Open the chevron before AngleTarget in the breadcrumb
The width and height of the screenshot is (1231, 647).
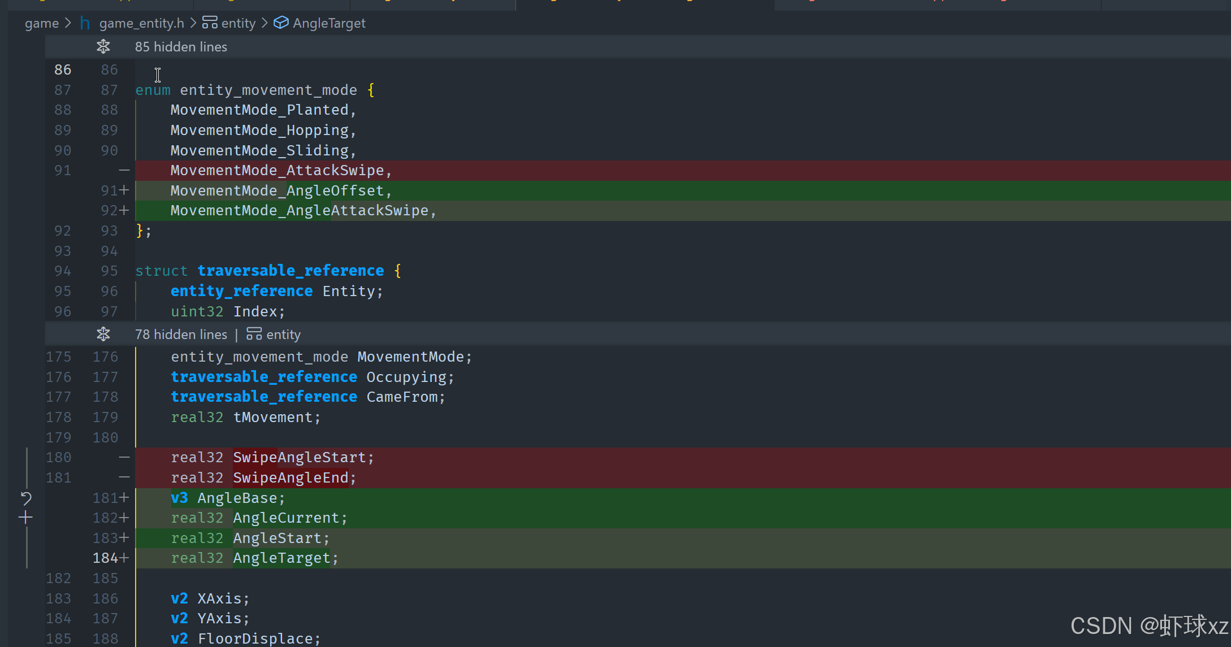pos(265,23)
